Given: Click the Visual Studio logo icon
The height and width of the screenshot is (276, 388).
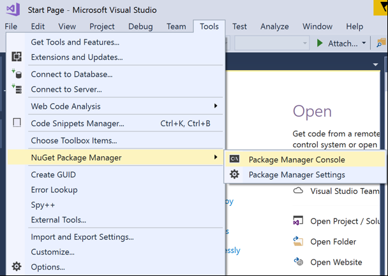Looking at the screenshot, I should coord(13,10).
